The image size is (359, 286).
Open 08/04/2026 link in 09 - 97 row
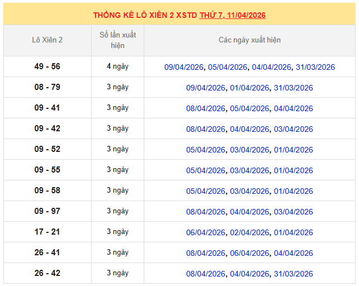(206, 212)
